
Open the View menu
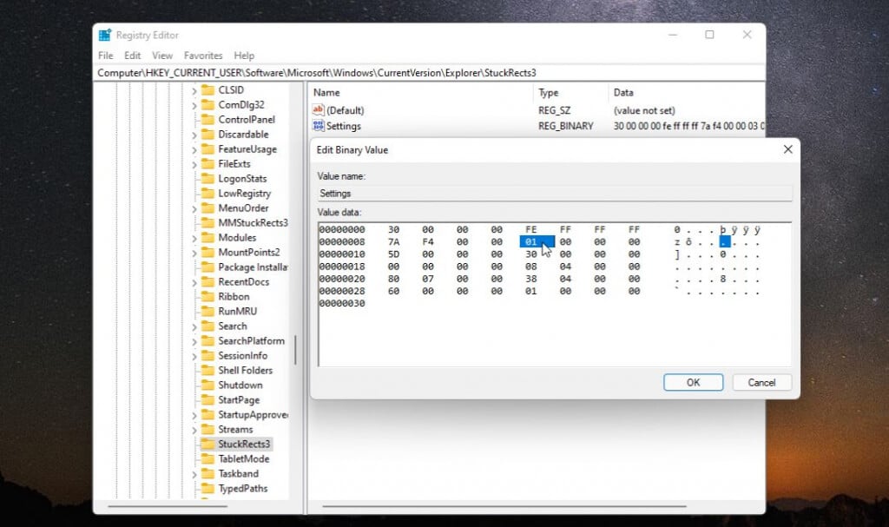(162, 56)
